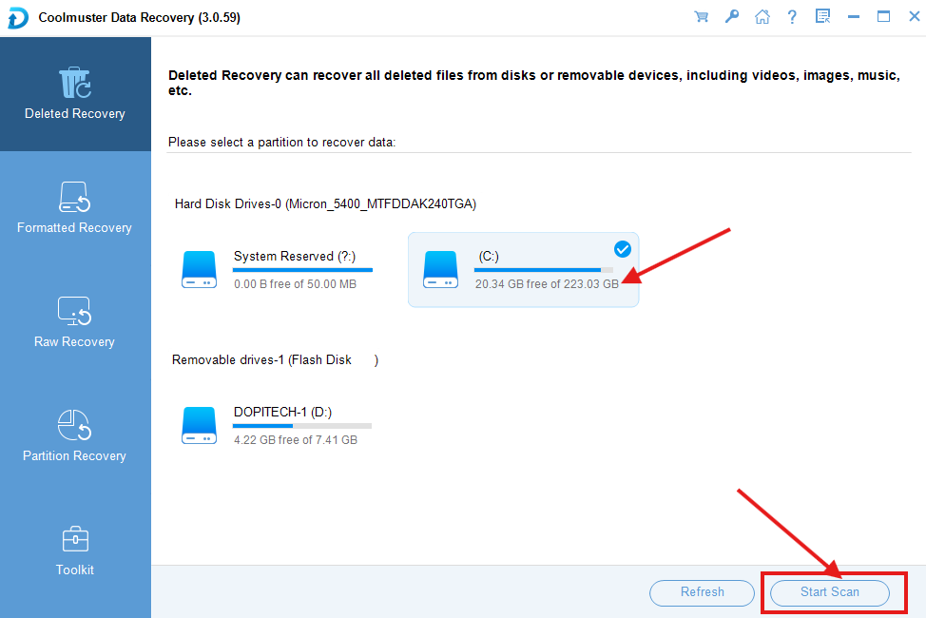926x618 pixels.
Task: Select the System Reserved (?:) partition label
Action: point(295,256)
